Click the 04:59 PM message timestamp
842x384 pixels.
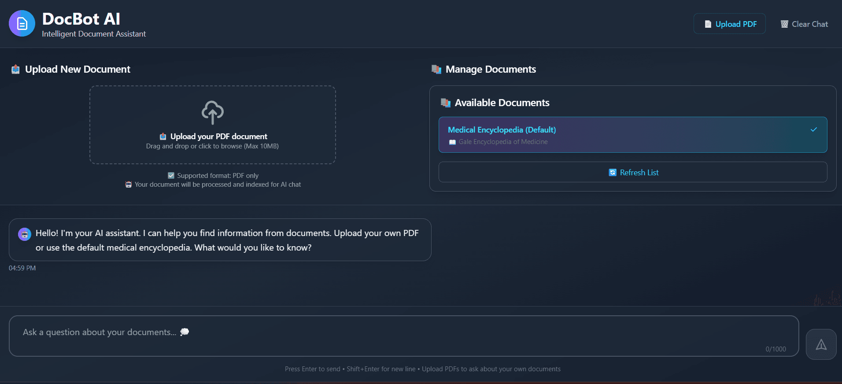pyautogui.click(x=22, y=268)
